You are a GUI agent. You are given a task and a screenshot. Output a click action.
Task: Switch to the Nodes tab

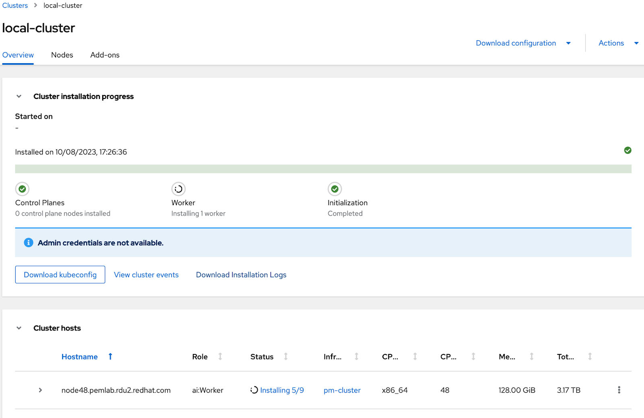pos(62,55)
